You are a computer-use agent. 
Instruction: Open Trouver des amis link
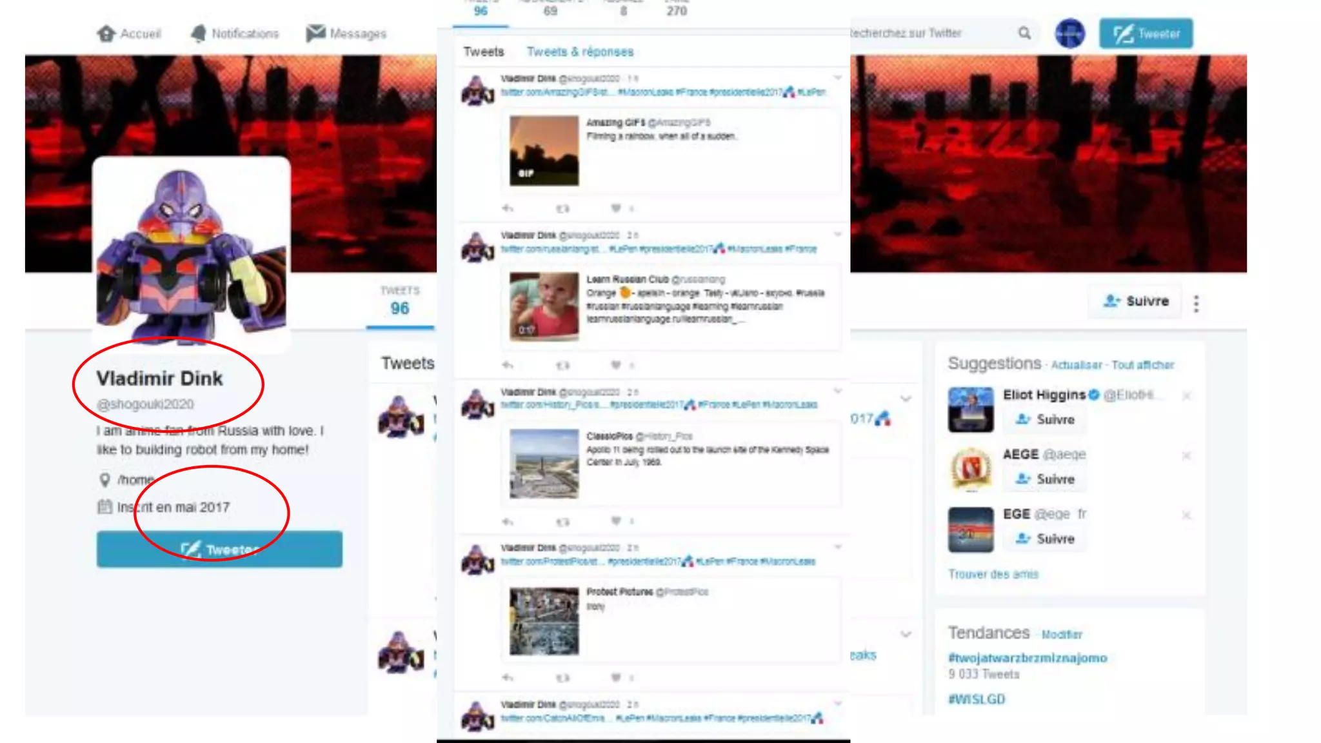[x=993, y=574]
